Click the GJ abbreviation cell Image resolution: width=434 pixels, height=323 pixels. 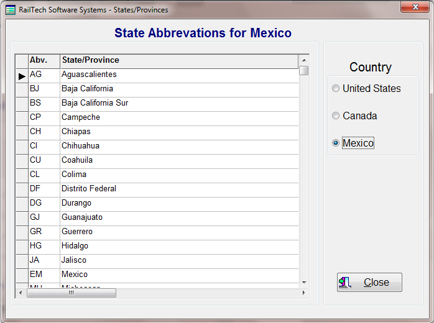pyautogui.click(x=44, y=219)
